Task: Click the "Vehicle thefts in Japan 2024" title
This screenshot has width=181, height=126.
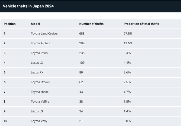Action: (28, 6)
